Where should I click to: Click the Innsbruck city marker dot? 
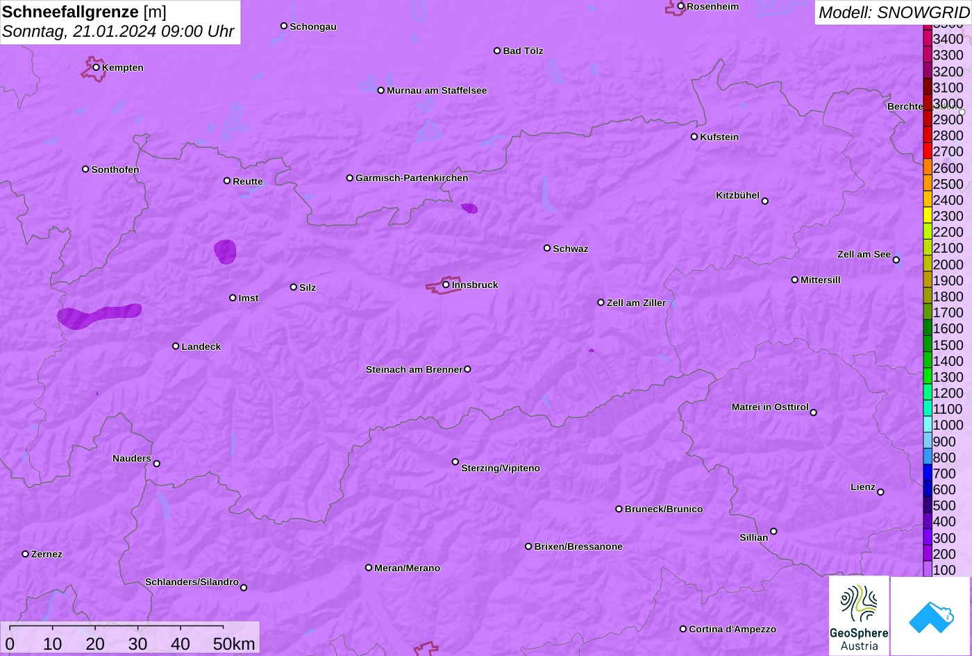(x=446, y=285)
